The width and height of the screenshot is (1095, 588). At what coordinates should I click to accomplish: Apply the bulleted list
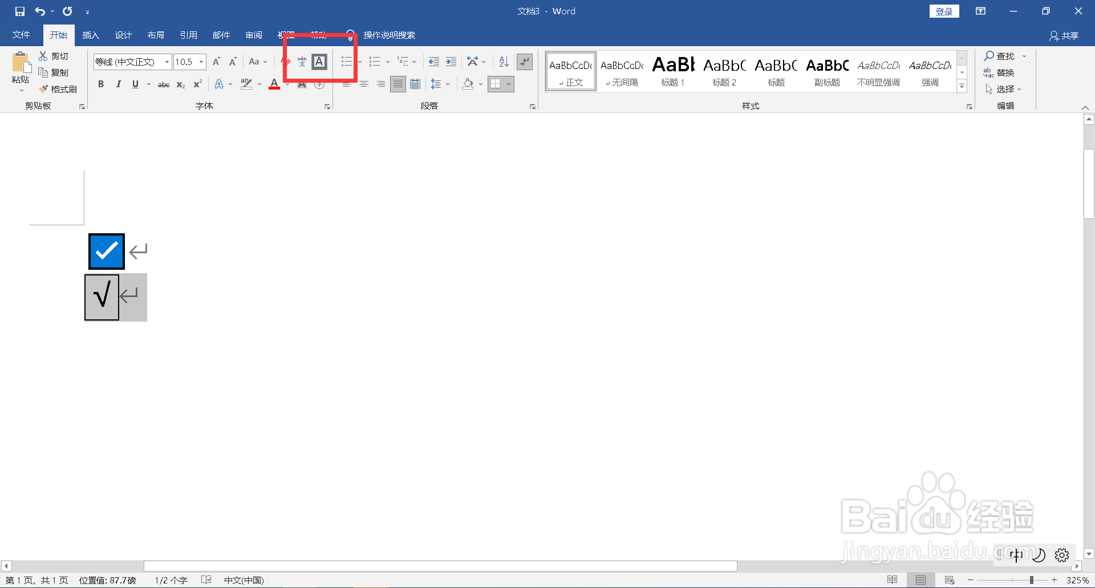click(346, 62)
